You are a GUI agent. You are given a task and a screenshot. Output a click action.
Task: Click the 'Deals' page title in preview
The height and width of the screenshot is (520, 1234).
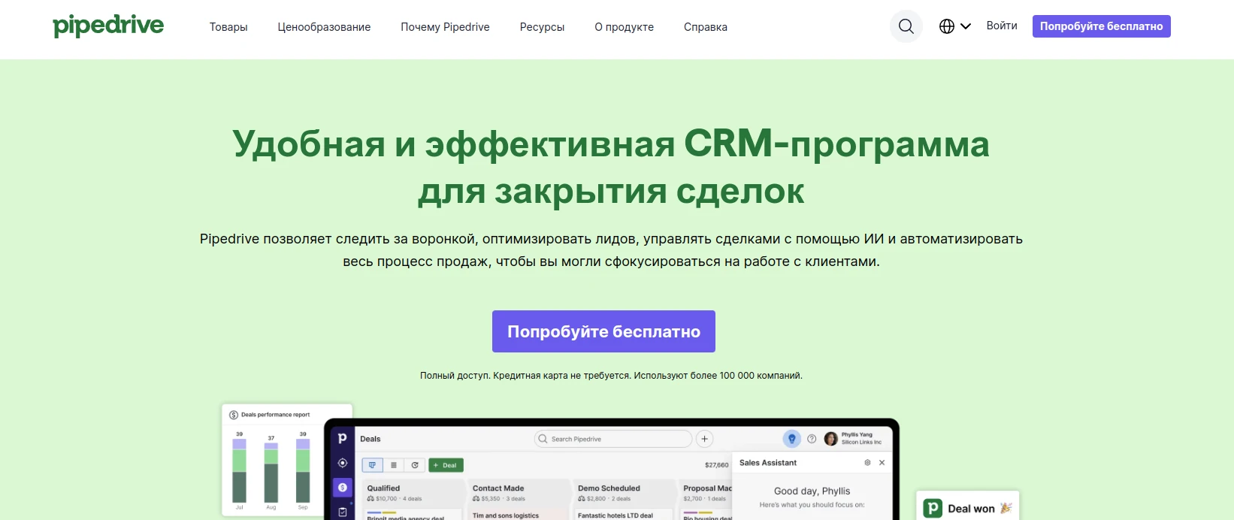click(x=371, y=439)
